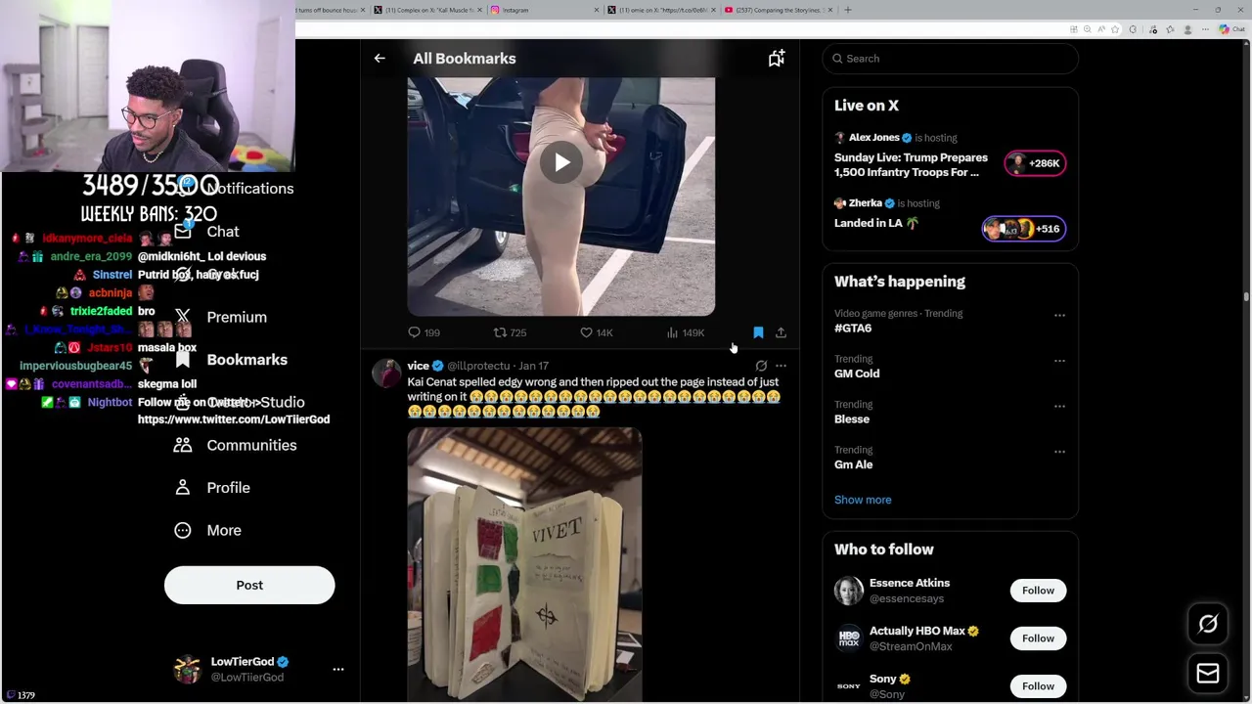1252x704 pixels.
Task: Open the bookmark folder add icon
Action: pyautogui.click(x=776, y=59)
